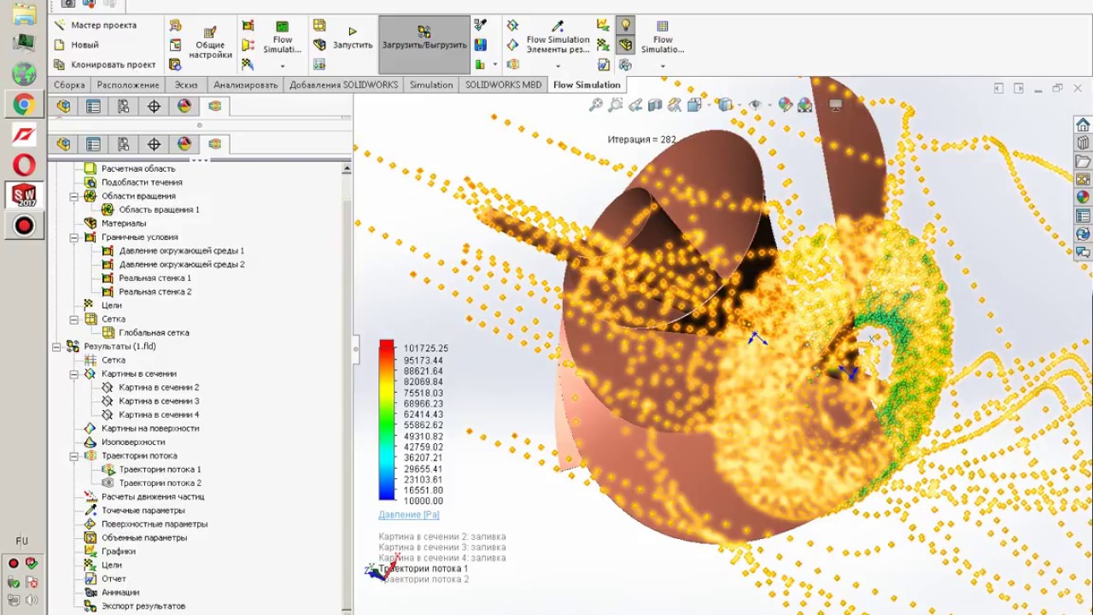Click the Общие настройки button

[x=210, y=43]
